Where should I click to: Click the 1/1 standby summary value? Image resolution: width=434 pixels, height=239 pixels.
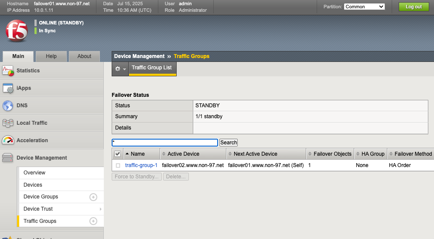coord(209,116)
